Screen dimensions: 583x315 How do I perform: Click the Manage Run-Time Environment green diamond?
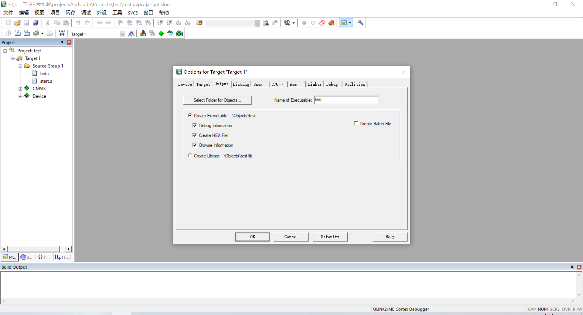point(161,33)
